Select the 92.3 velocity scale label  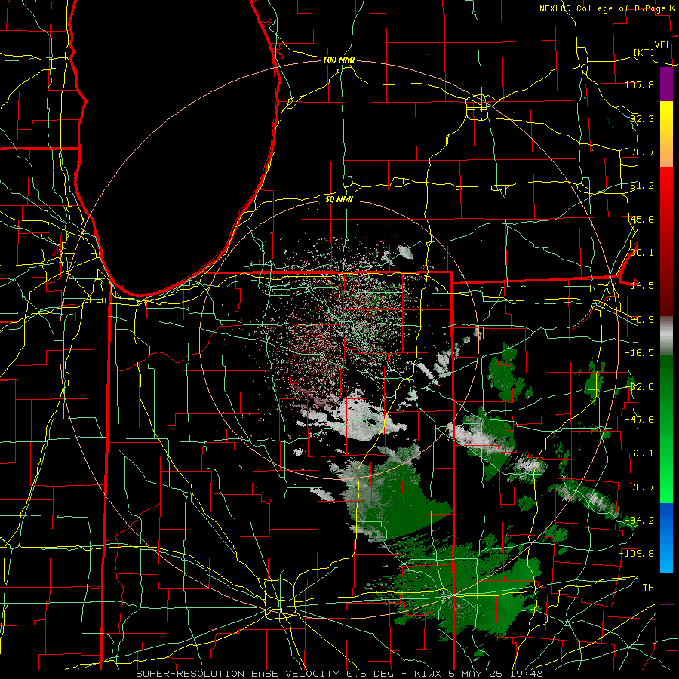(x=642, y=118)
